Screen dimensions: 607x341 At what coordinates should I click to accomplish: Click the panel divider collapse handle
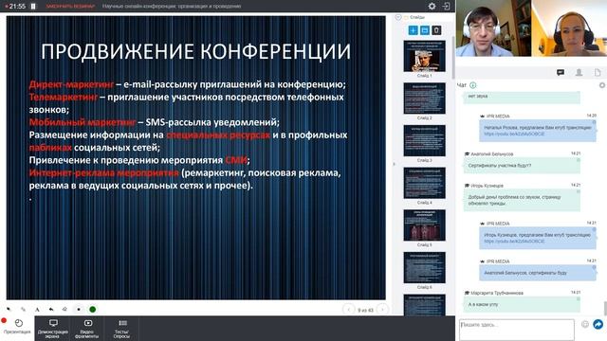pos(395,164)
